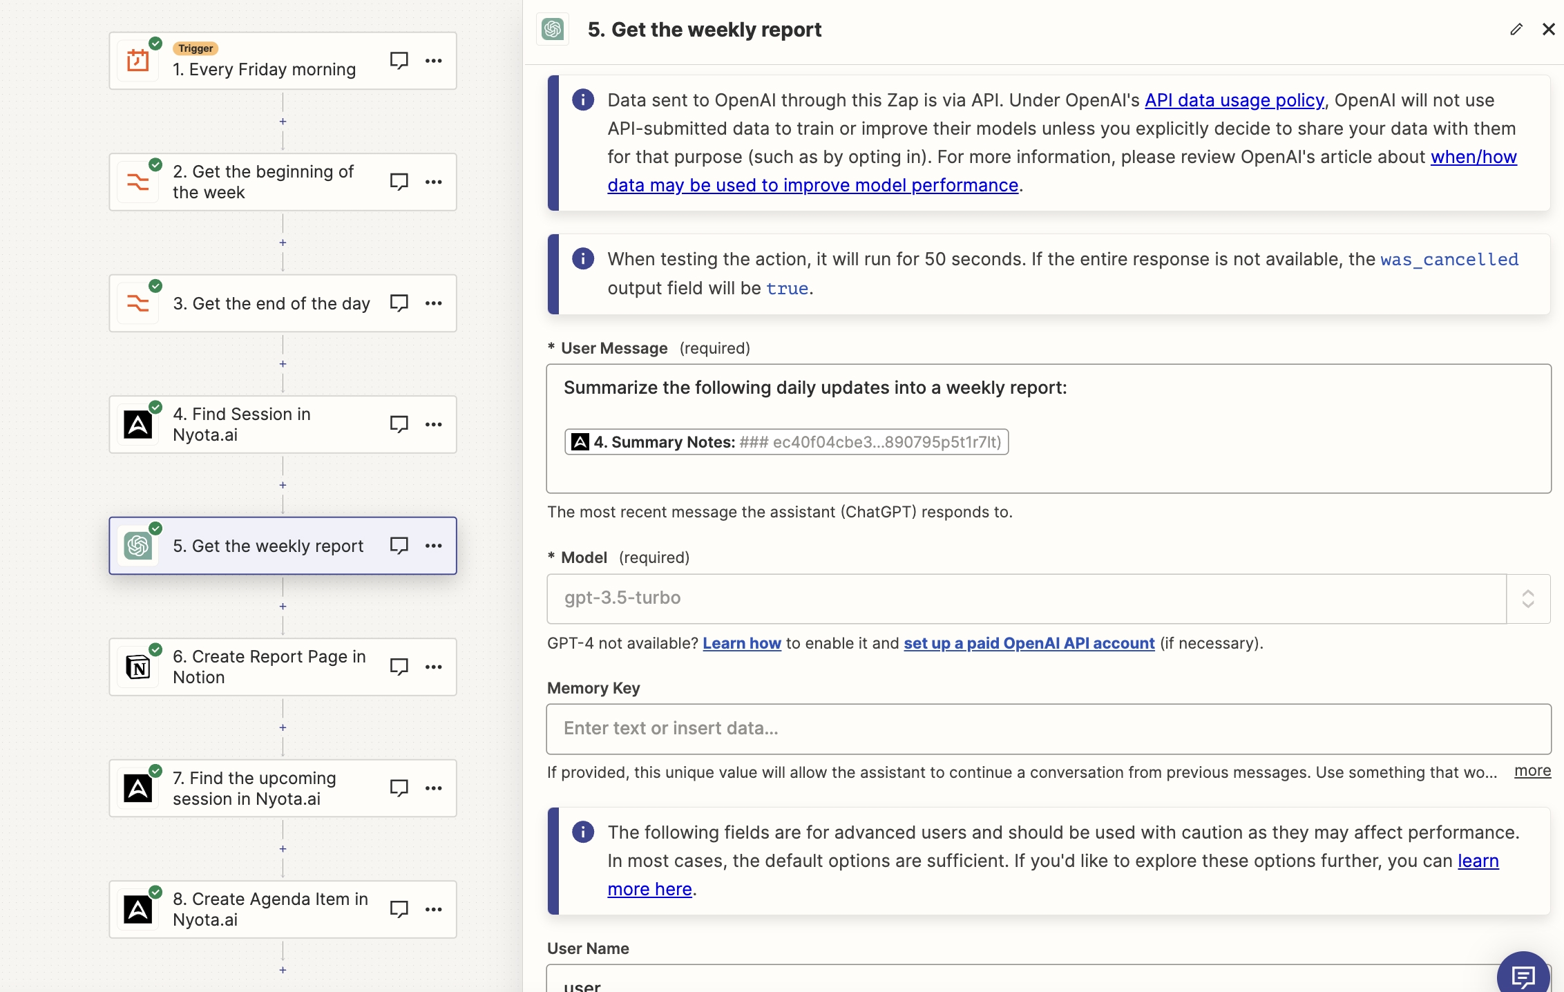Open comment on Get the end of the day step
The width and height of the screenshot is (1564, 992).
[x=399, y=303]
